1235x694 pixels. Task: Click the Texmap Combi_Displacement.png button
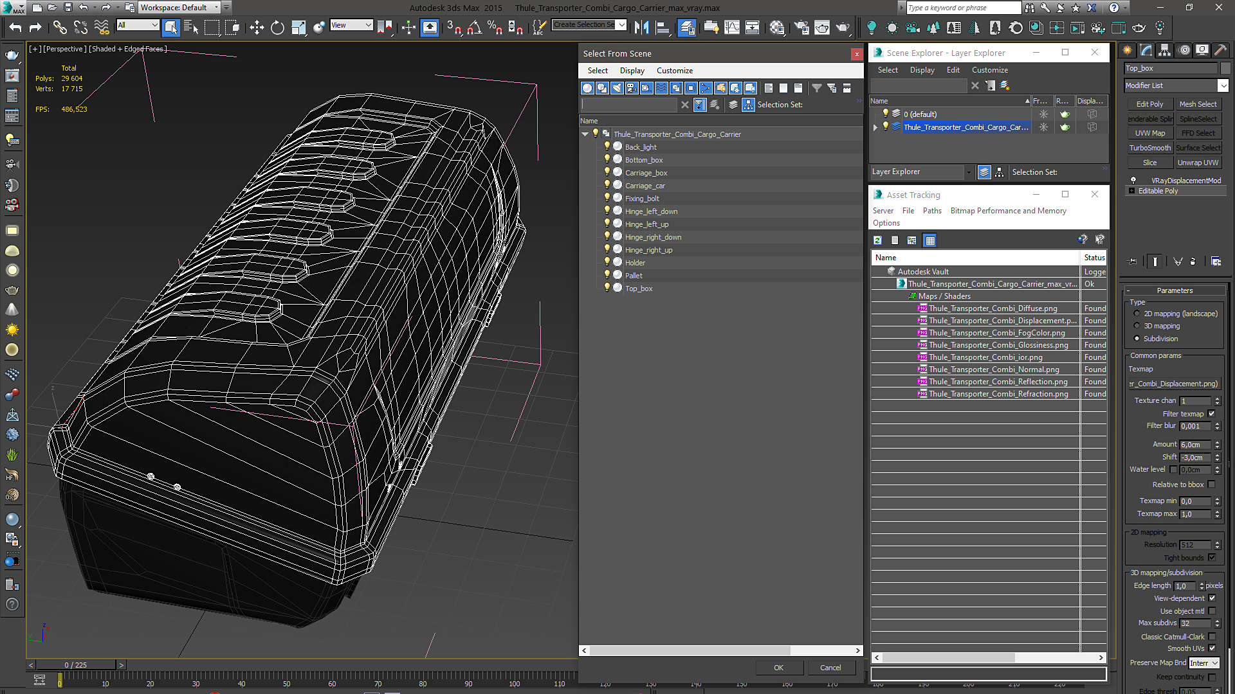click(x=1173, y=384)
